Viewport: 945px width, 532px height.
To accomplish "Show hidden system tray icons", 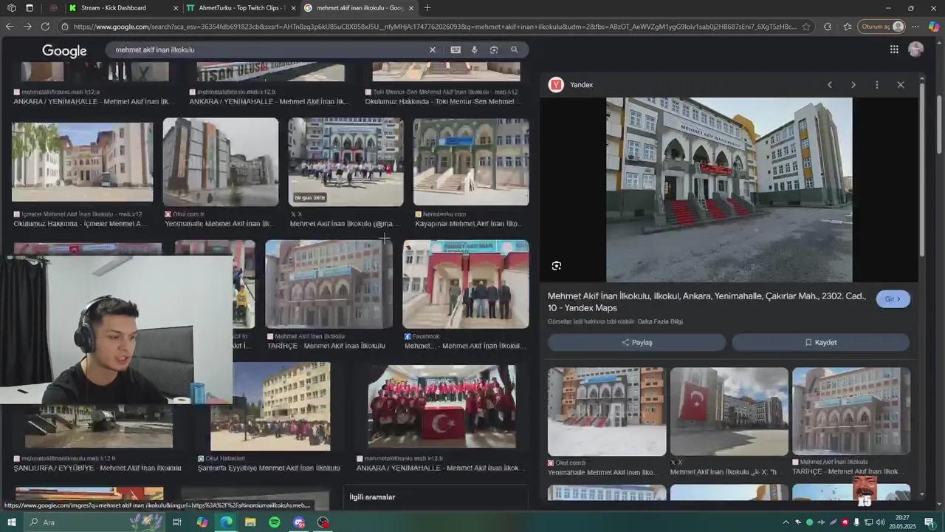I will coord(786,522).
